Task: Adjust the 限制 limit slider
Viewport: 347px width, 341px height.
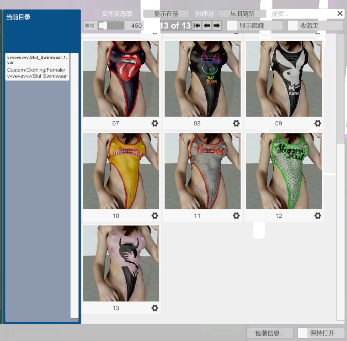Action: click(105, 25)
